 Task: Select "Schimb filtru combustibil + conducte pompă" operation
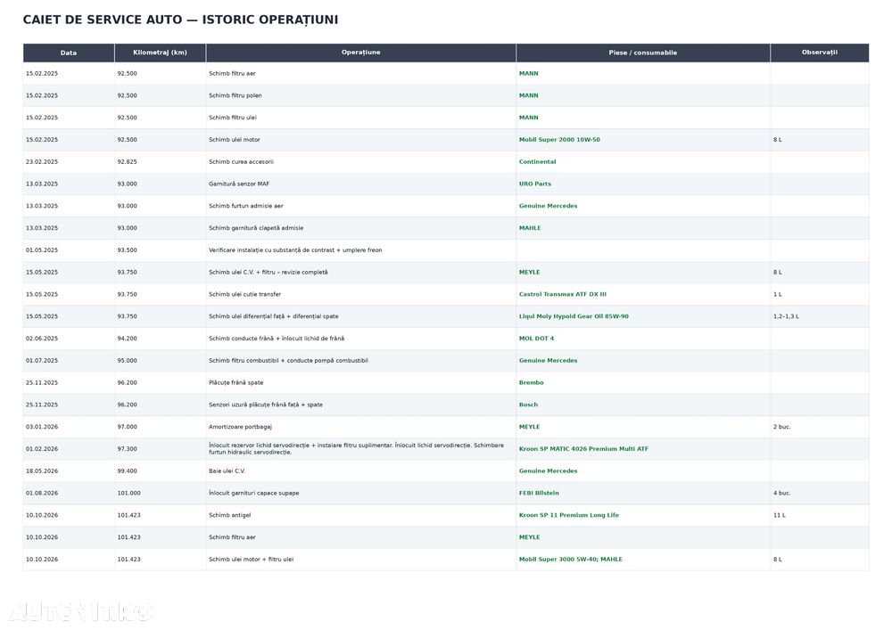(x=288, y=361)
